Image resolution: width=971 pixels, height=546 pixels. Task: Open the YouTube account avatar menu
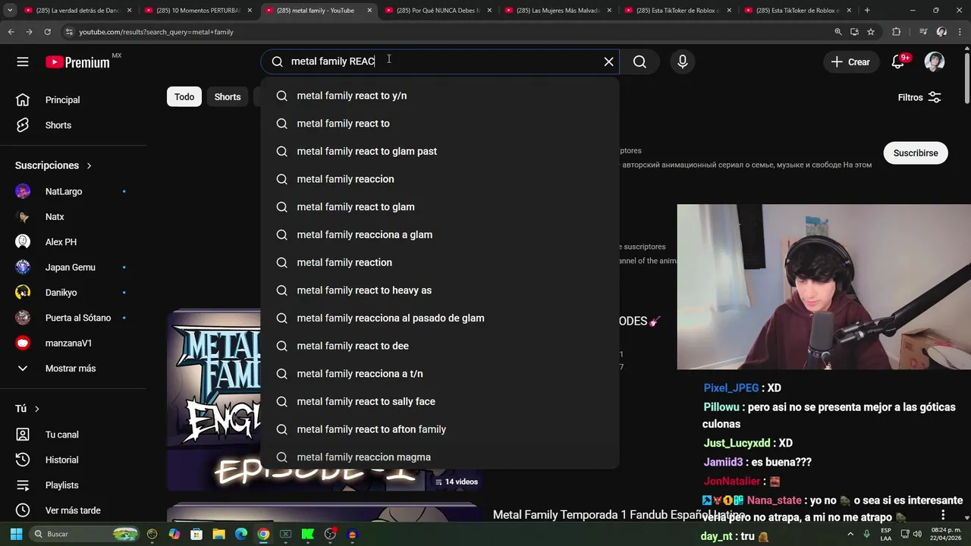[x=935, y=62]
